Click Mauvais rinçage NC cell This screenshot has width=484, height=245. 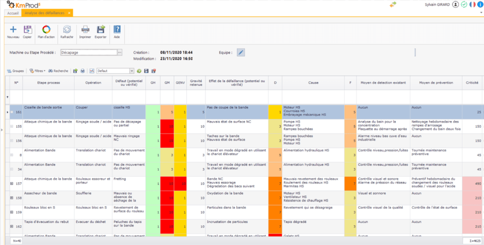point(129,141)
